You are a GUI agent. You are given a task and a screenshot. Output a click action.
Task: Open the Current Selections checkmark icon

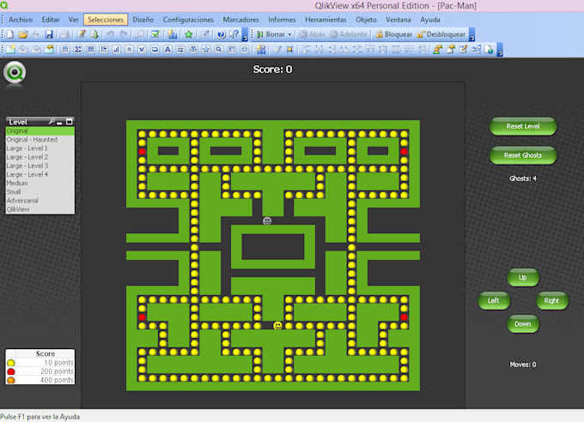155,34
